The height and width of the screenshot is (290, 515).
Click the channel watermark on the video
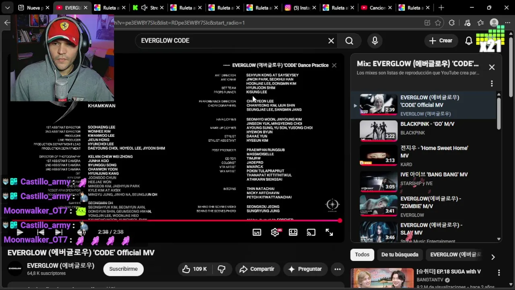[x=332, y=205]
